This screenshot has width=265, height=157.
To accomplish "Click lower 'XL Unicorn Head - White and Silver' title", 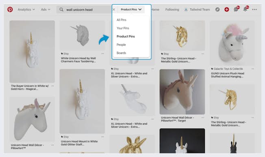I will point(129,125).
